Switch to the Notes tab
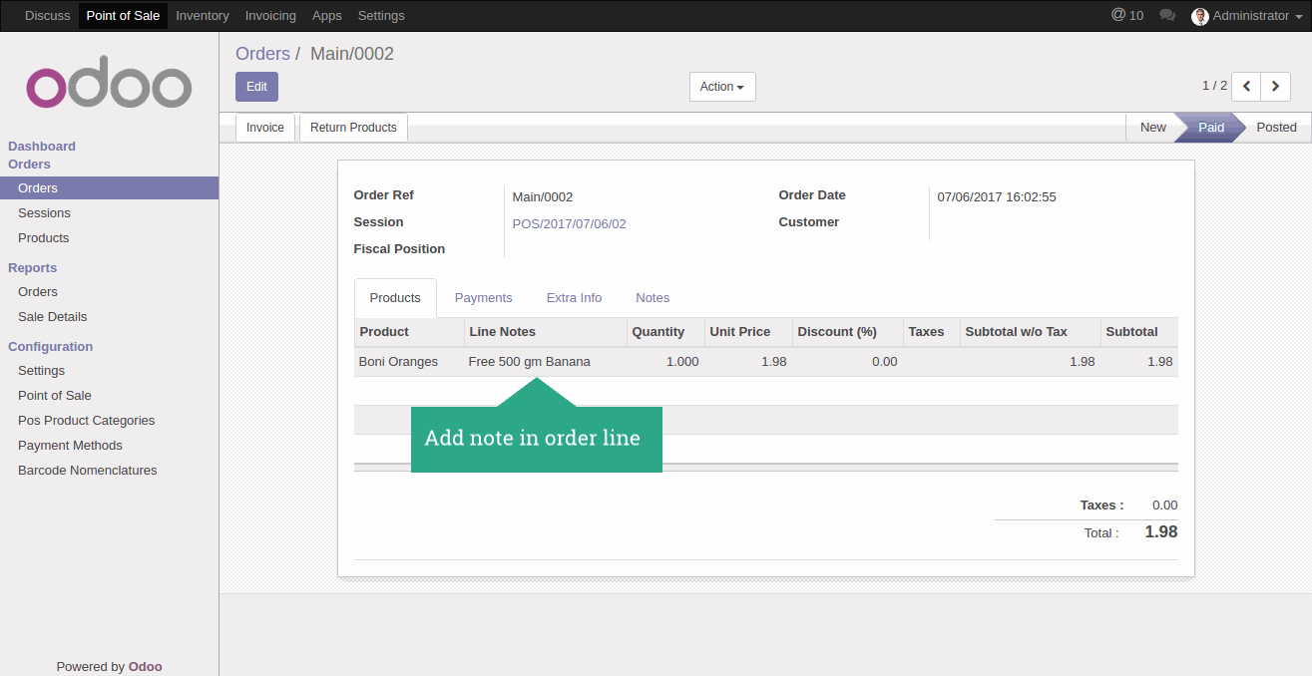This screenshot has height=676, width=1312. 653,298
